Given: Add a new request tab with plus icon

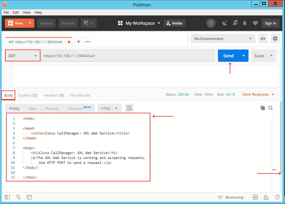Looking at the screenshot, I should (x=79, y=42).
